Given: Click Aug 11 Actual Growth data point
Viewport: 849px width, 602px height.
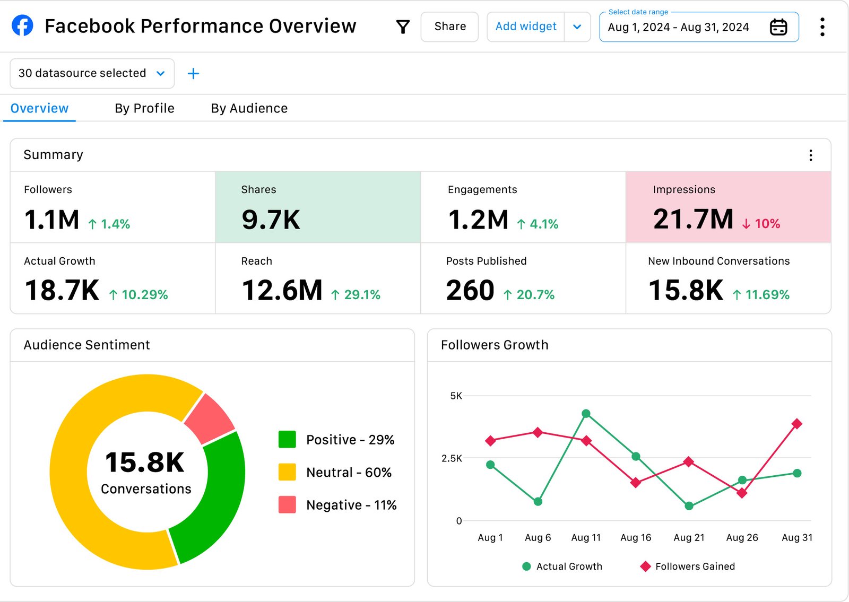Looking at the screenshot, I should click(586, 414).
